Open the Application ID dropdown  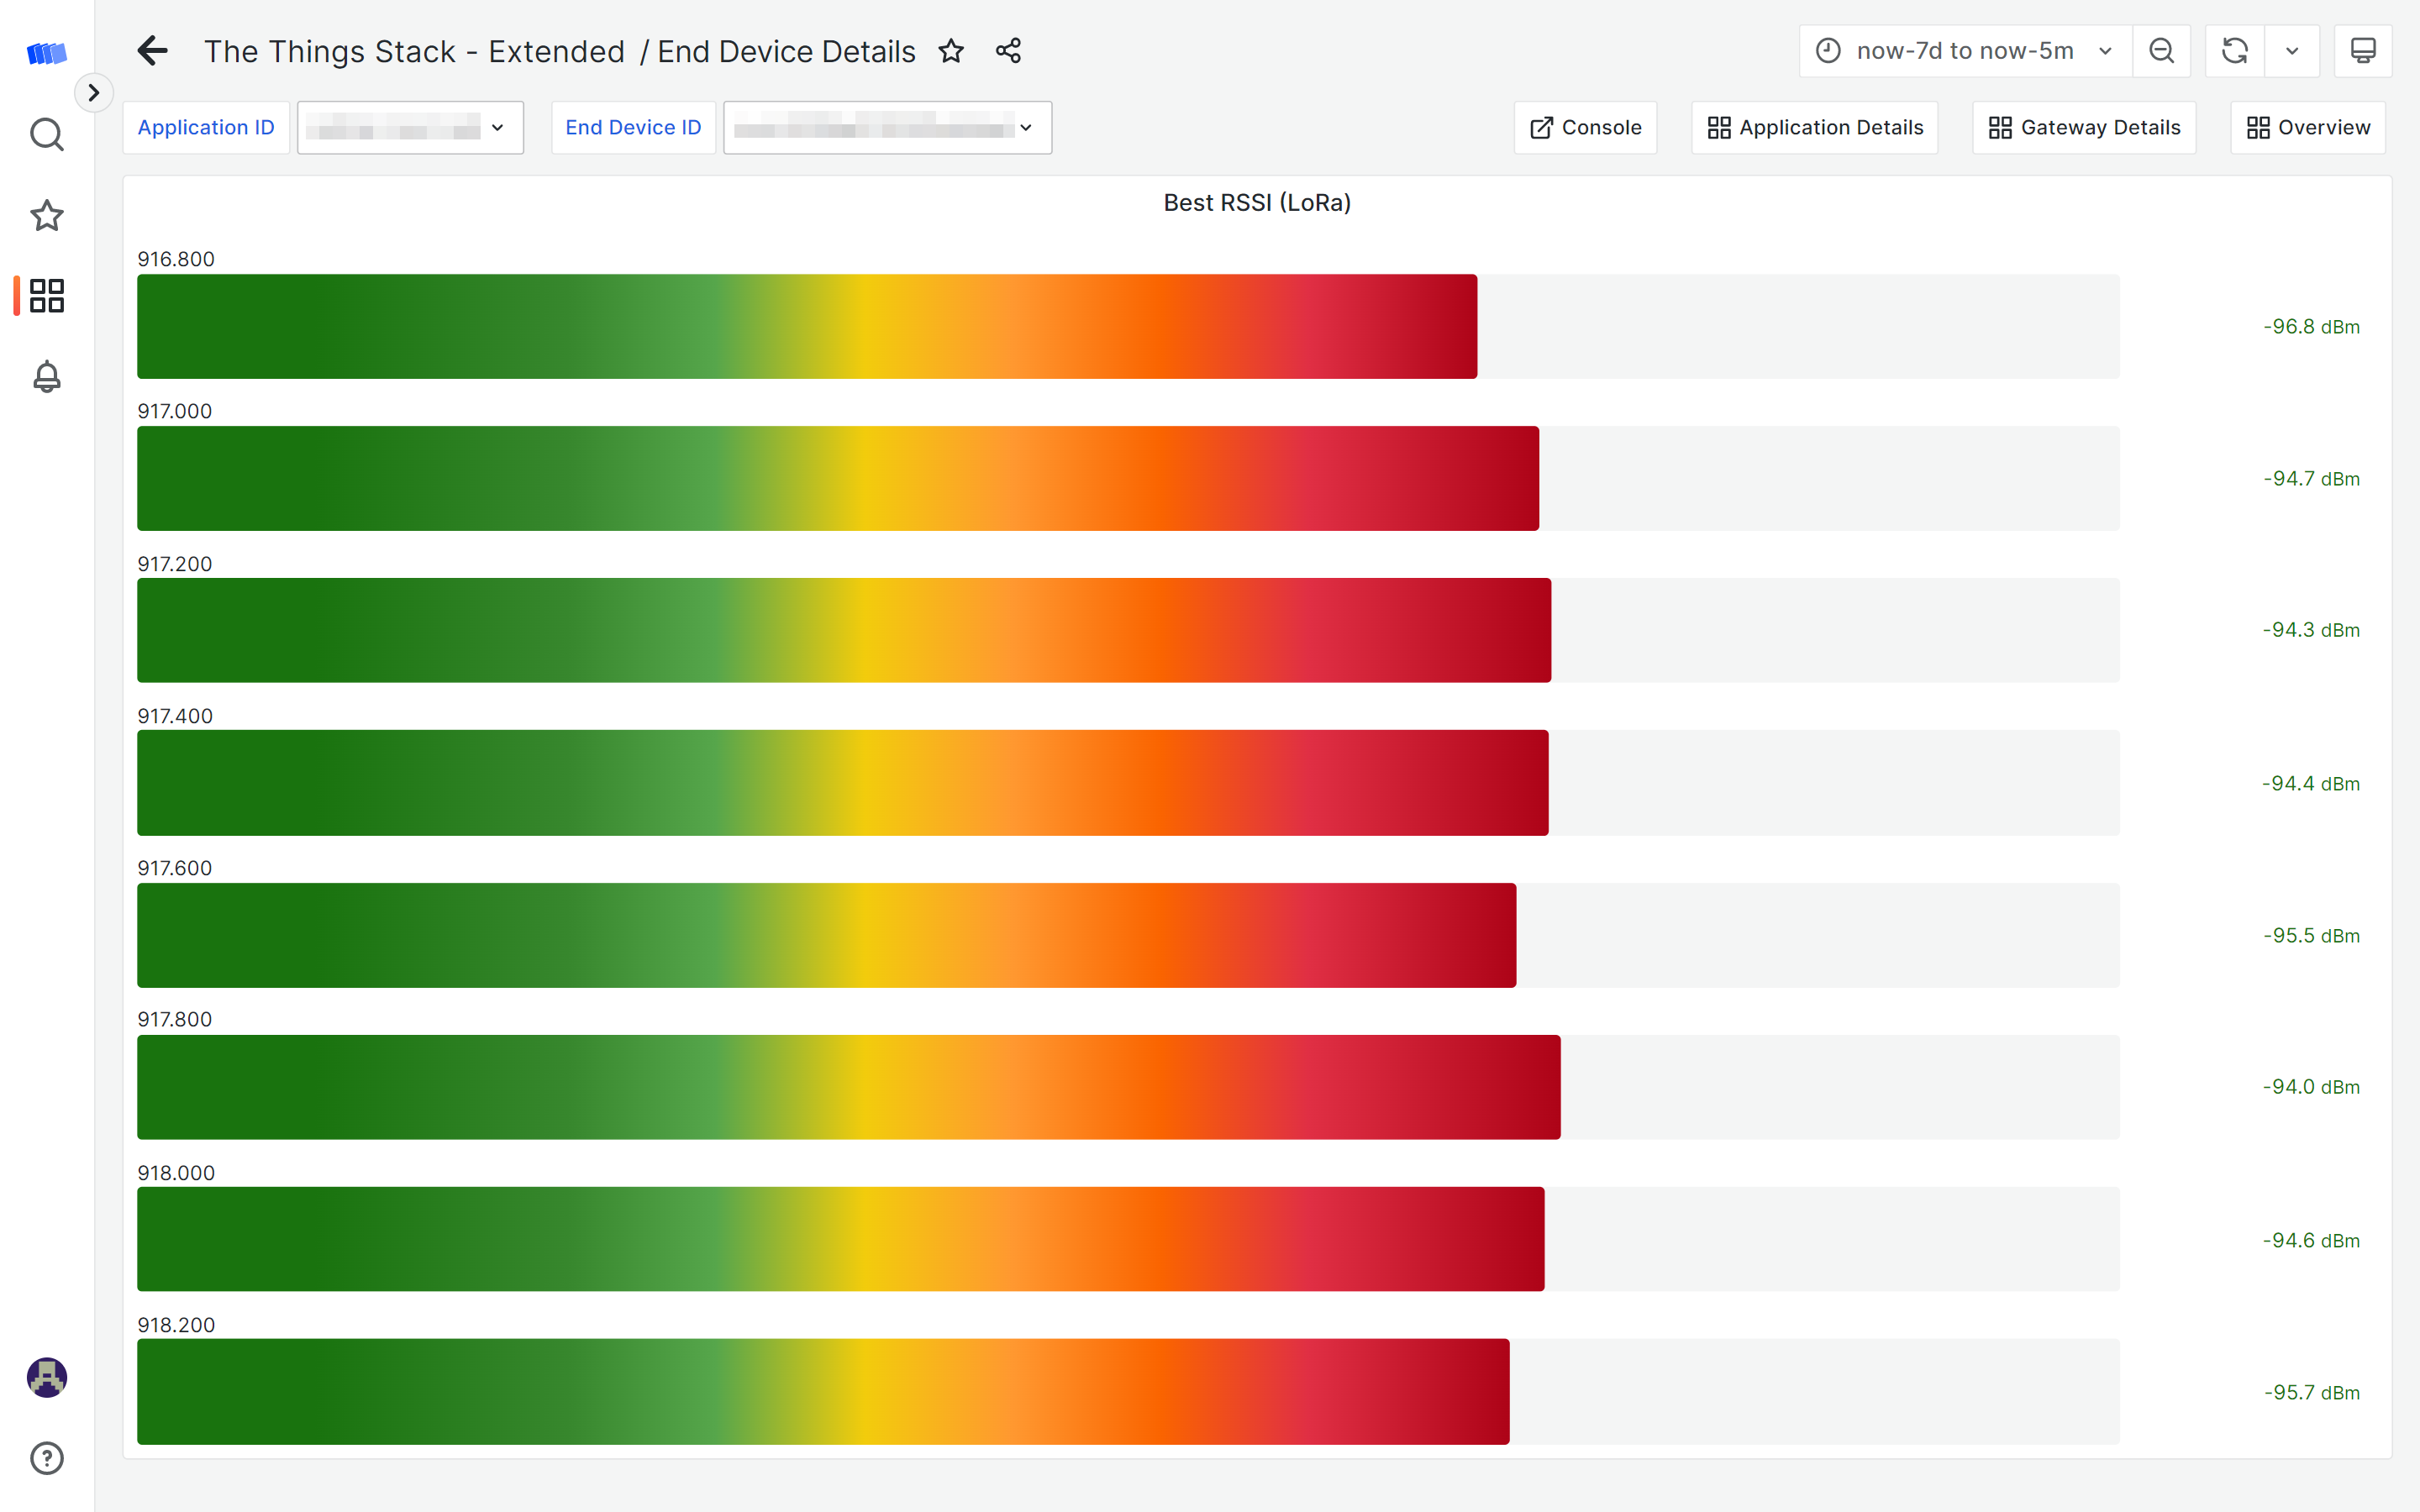click(x=410, y=128)
